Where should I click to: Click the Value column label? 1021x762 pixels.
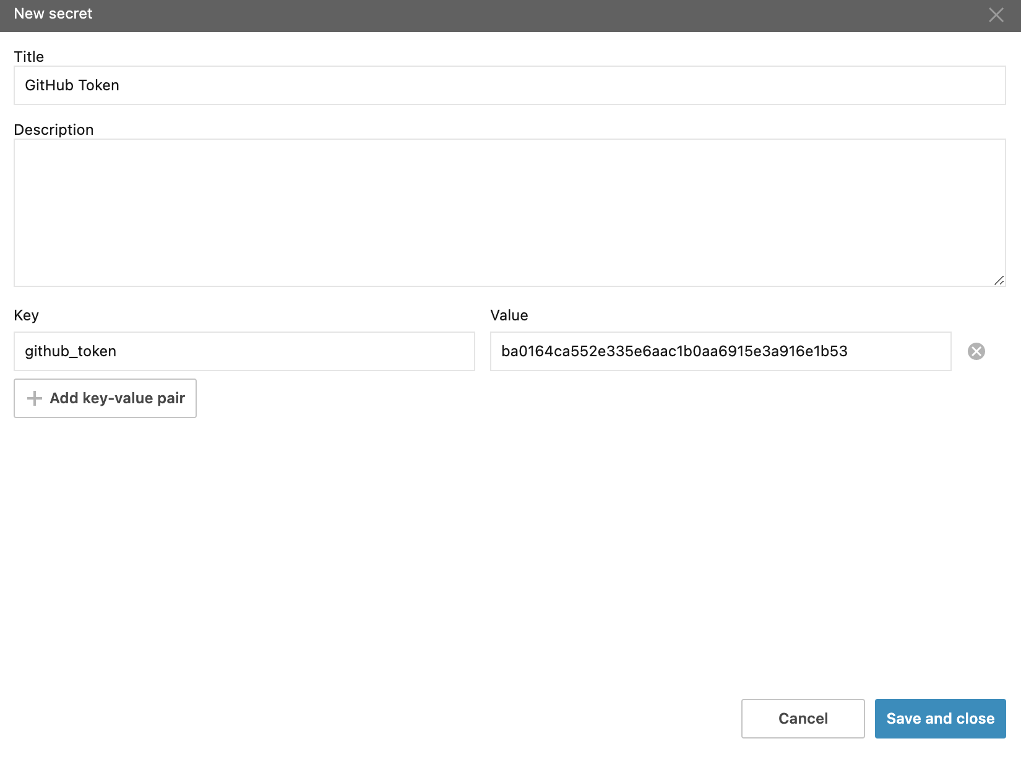coord(509,315)
